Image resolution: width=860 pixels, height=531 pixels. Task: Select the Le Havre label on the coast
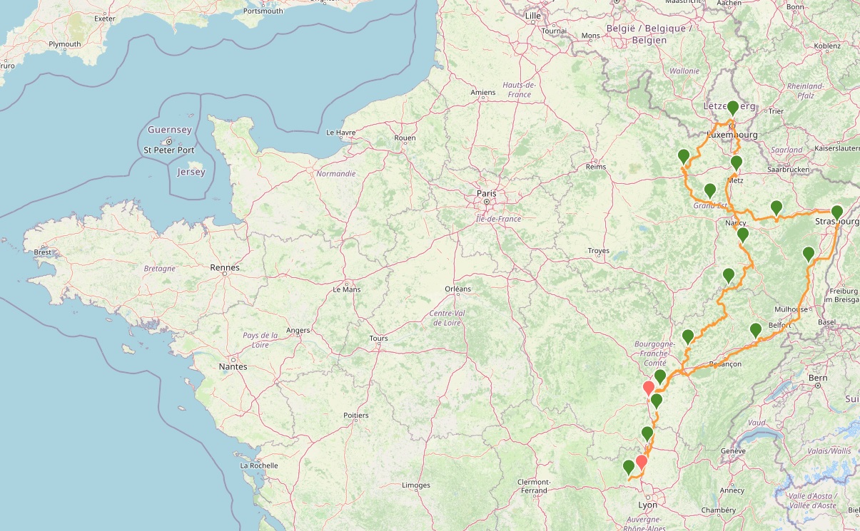[340, 133]
